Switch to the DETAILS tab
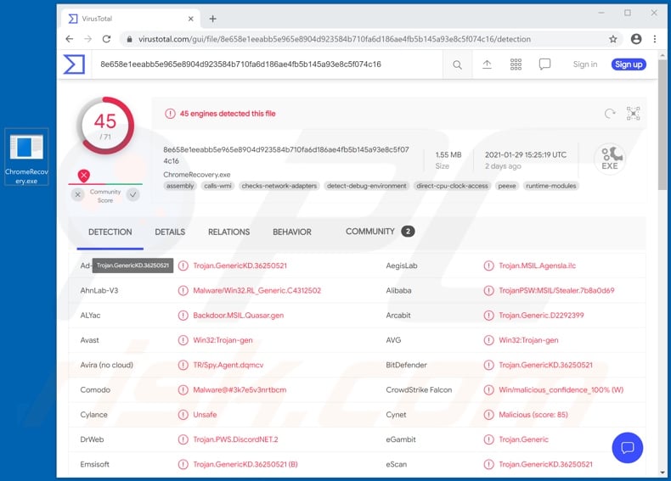 (170, 232)
